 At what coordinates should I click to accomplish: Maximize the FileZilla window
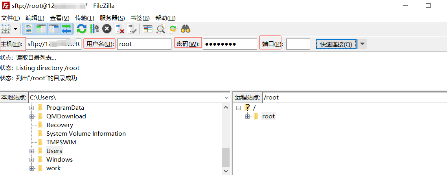(x=428, y=6)
